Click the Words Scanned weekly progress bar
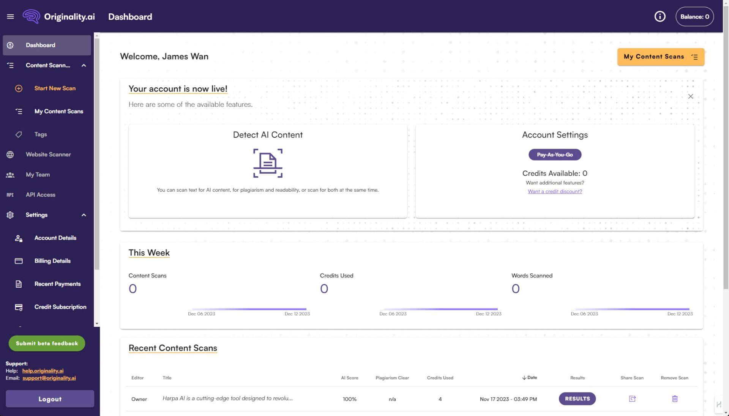729x416 pixels. click(632, 309)
